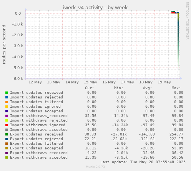191x171 pixels.
Task: Click the '13 May' date label
Action: click(x=53, y=82)
